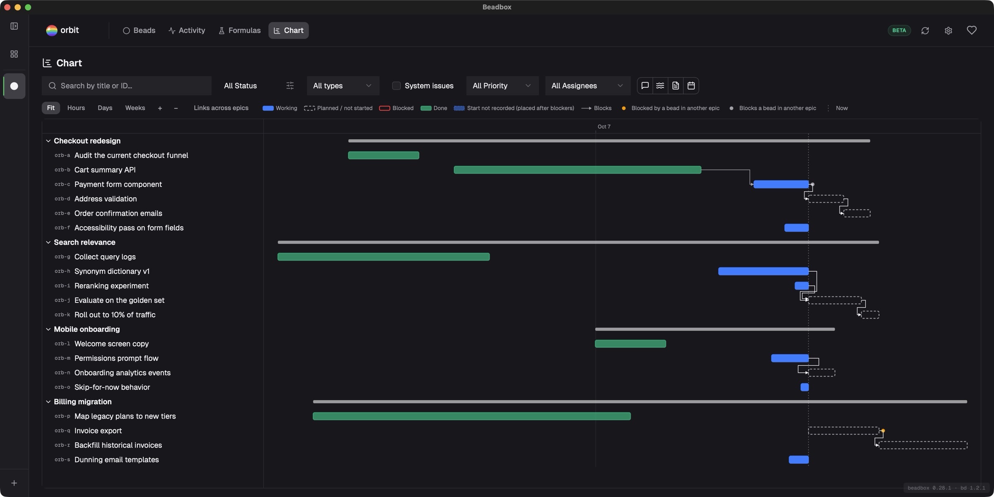Click the Cart summary API green bar
This screenshot has width=994, height=497.
577,170
